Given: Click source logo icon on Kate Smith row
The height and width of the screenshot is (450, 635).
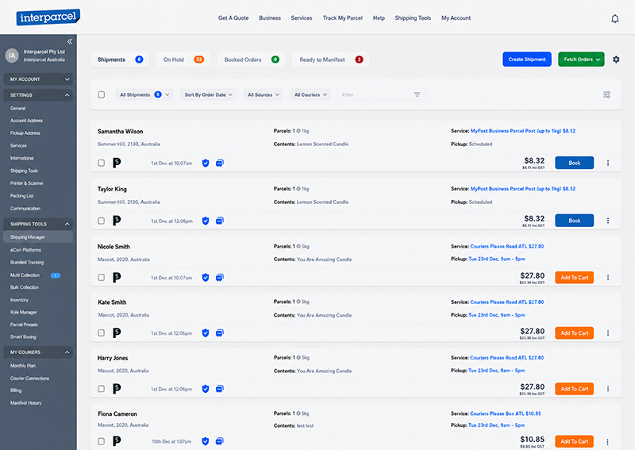Looking at the screenshot, I should click(x=117, y=333).
